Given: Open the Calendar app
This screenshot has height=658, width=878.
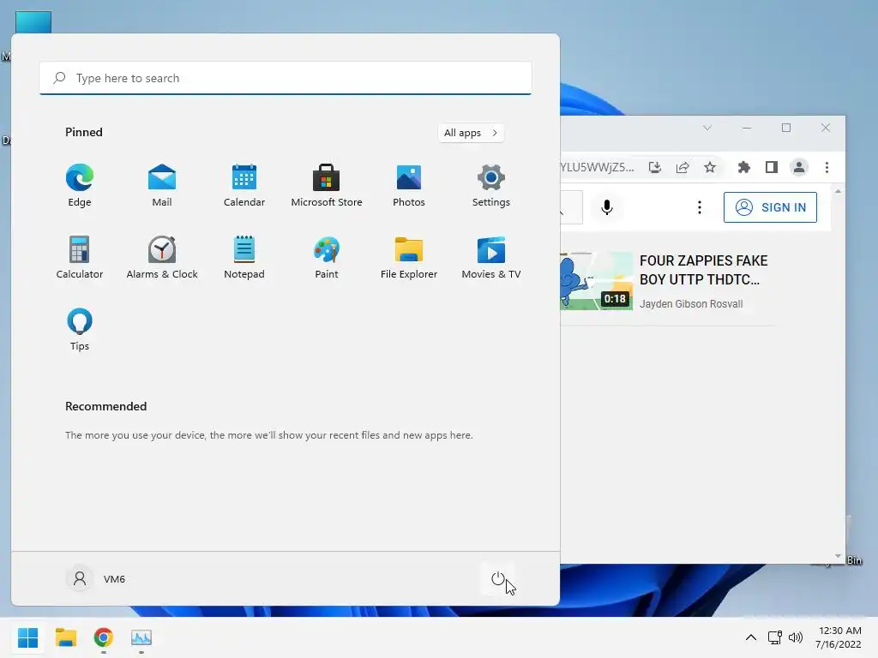Looking at the screenshot, I should [244, 186].
